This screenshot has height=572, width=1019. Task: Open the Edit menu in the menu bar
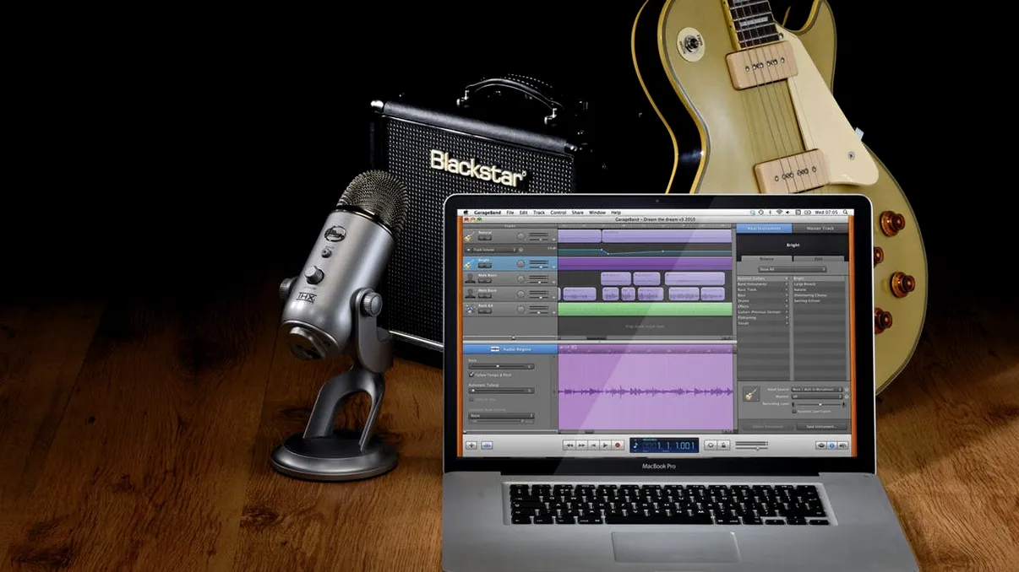coord(524,213)
